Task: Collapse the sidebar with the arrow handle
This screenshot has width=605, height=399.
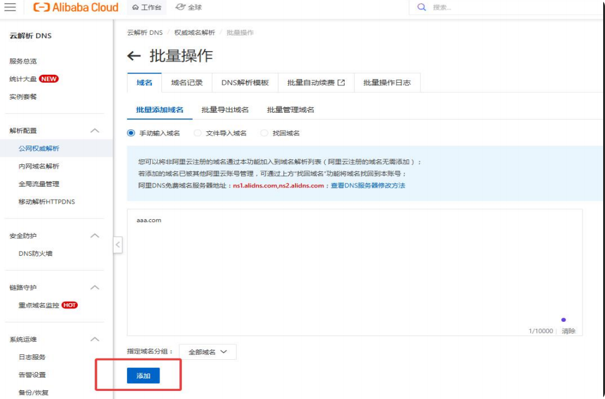Action: point(118,245)
